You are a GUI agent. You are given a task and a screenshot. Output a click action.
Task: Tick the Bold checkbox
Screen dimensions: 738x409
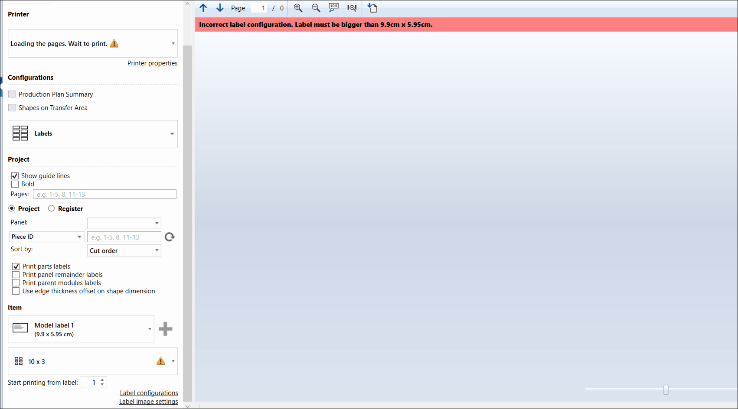15,184
